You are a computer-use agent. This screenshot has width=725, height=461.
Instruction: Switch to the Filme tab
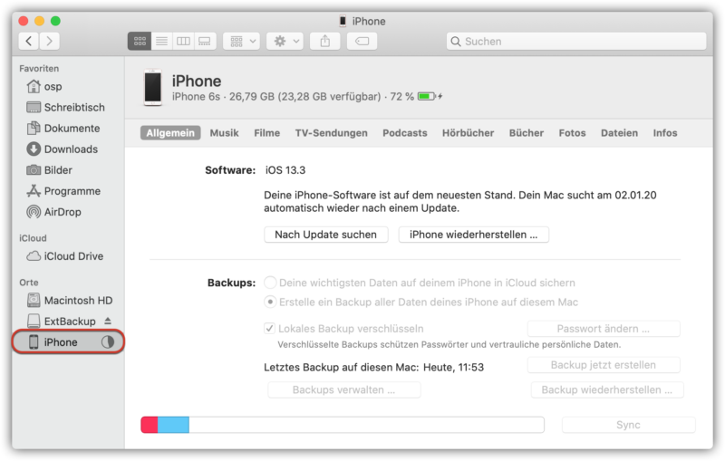point(266,133)
